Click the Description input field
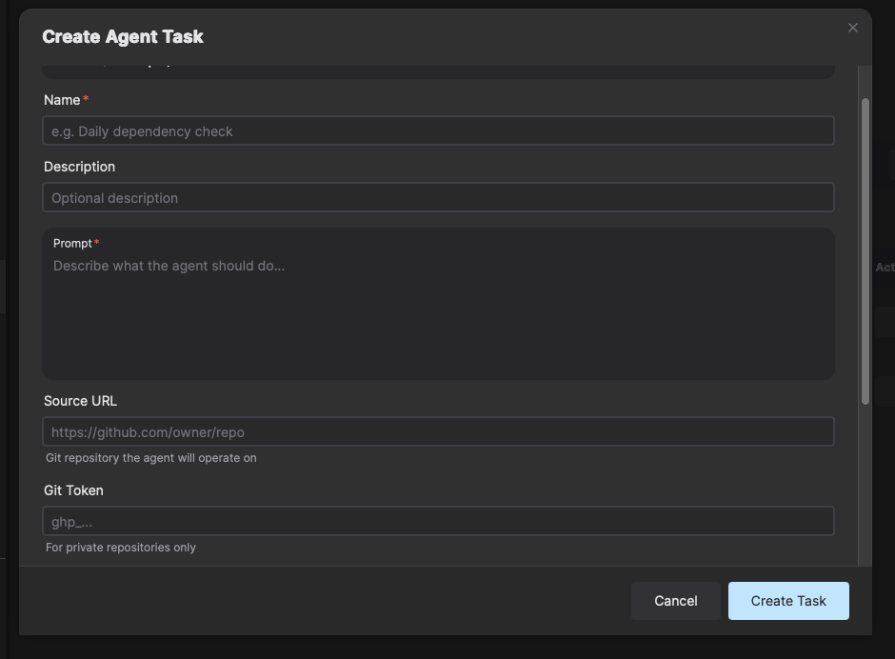Viewport: 895px width, 659px height. (x=437, y=197)
